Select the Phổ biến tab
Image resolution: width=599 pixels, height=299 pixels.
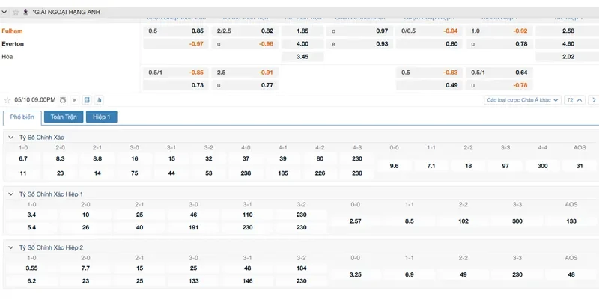click(x=22, y=117)
